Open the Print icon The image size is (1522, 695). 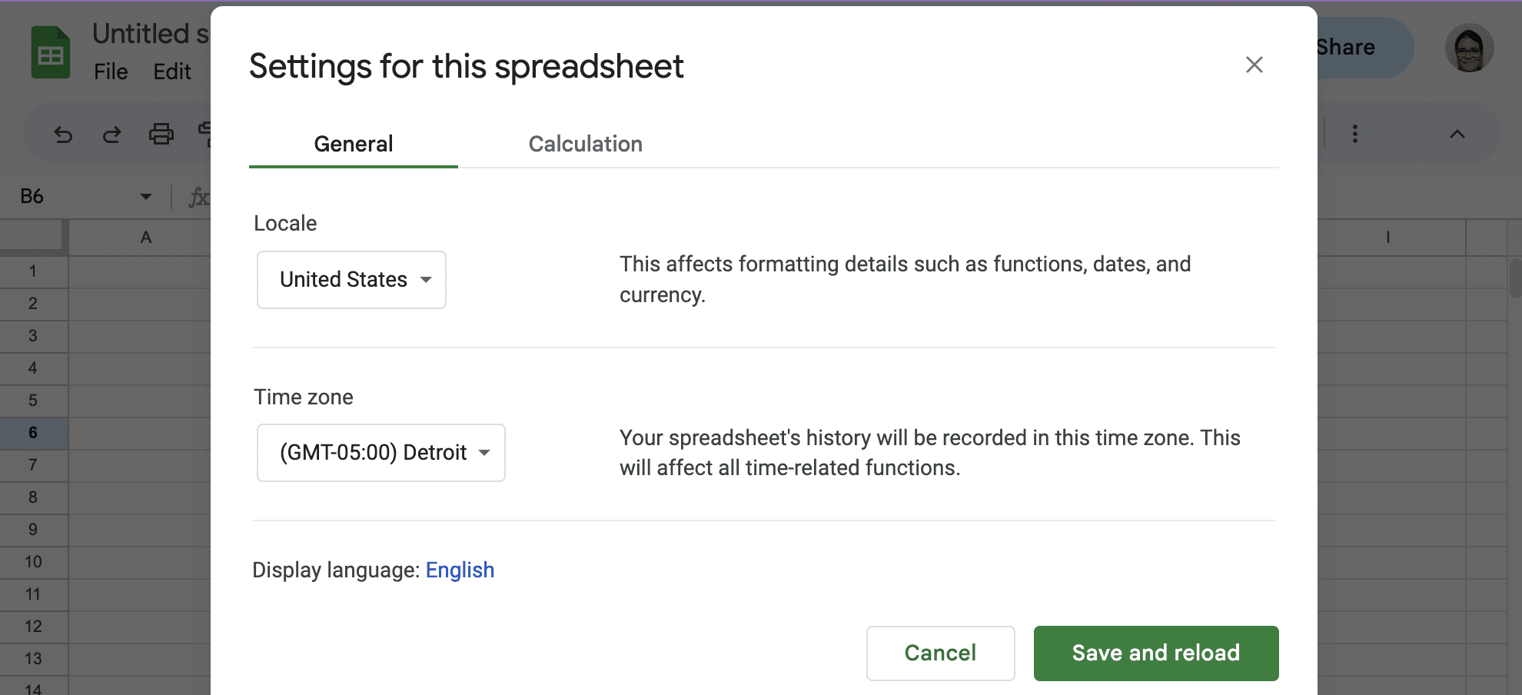pyautogui.click(x=161, y=133)
